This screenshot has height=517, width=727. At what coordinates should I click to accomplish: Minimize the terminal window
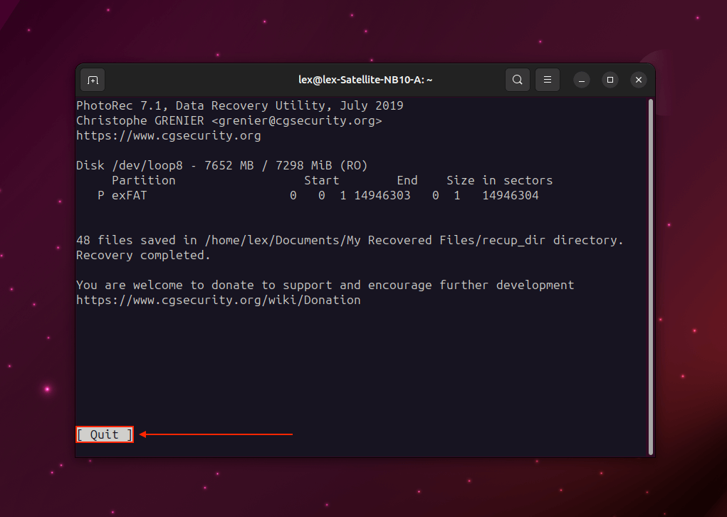tap(582, 80)
